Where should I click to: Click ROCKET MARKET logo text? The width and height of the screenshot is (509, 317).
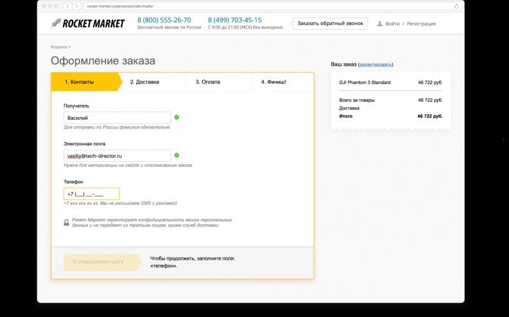[x=94, y=24]
